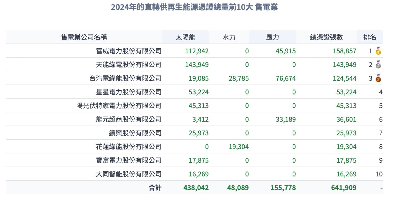Click the 總憑證張數 column header
This screenshot has height=198, width=394.
(326, 37)
